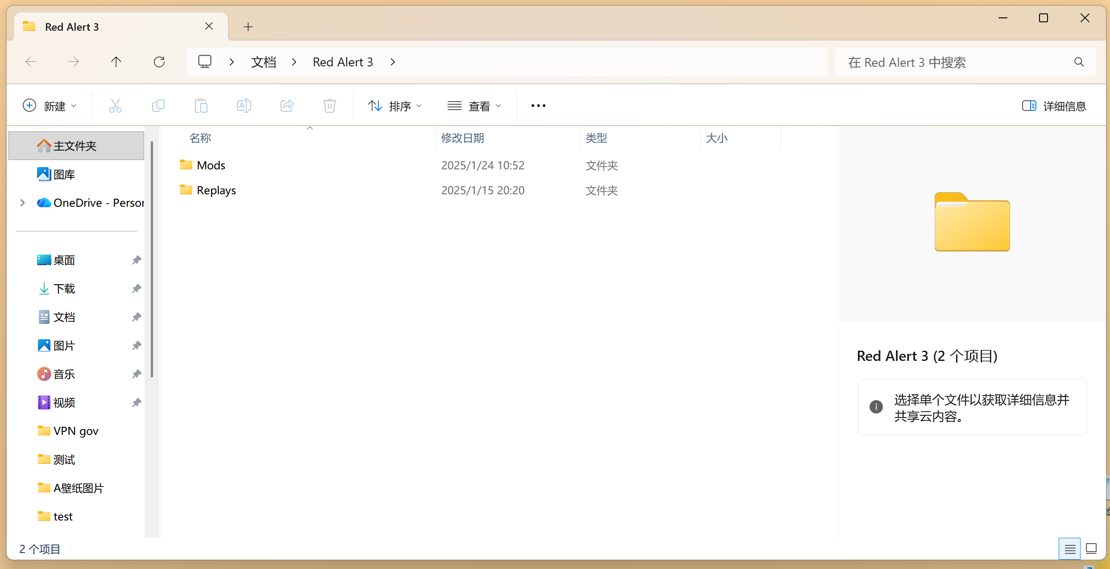Click the Rename icon in toolbar
The height and width of the screenshot is (569, 1110).
pyautogui.click(x=244, y=106)
